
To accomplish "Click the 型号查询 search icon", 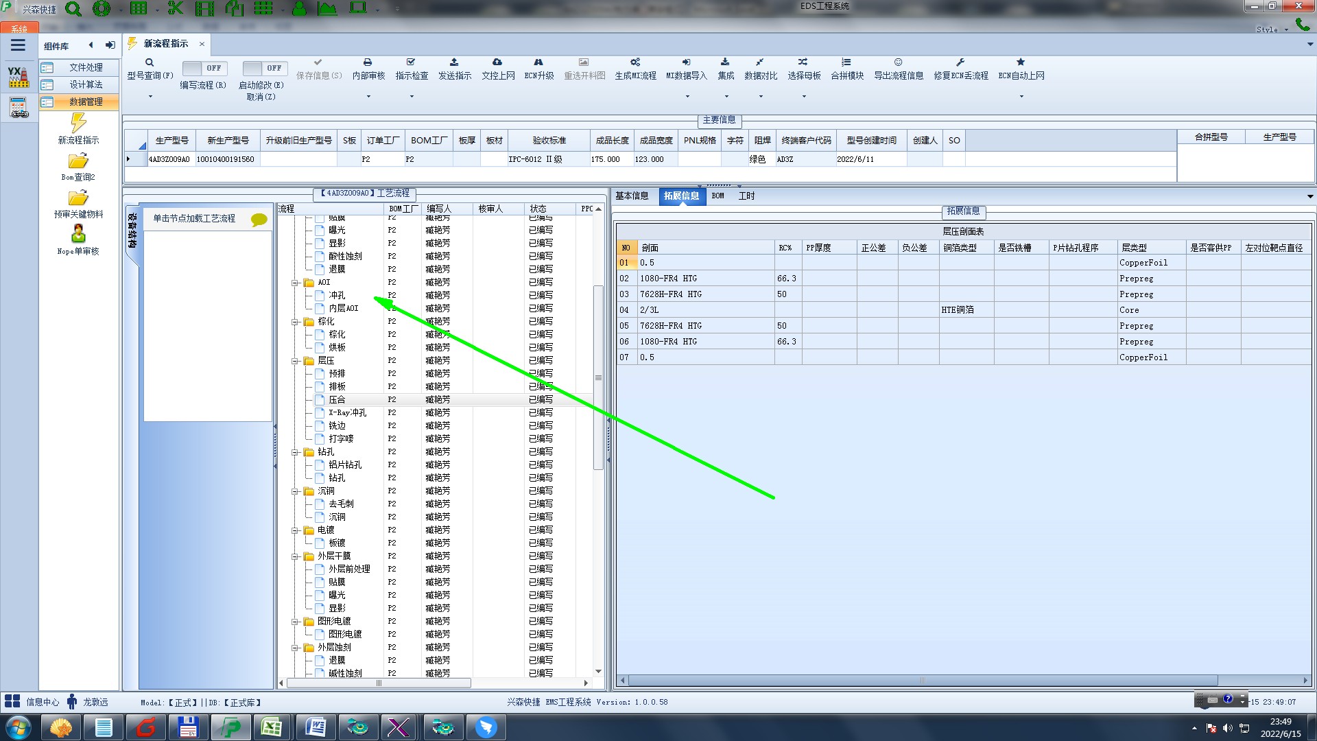I will 150,62.
